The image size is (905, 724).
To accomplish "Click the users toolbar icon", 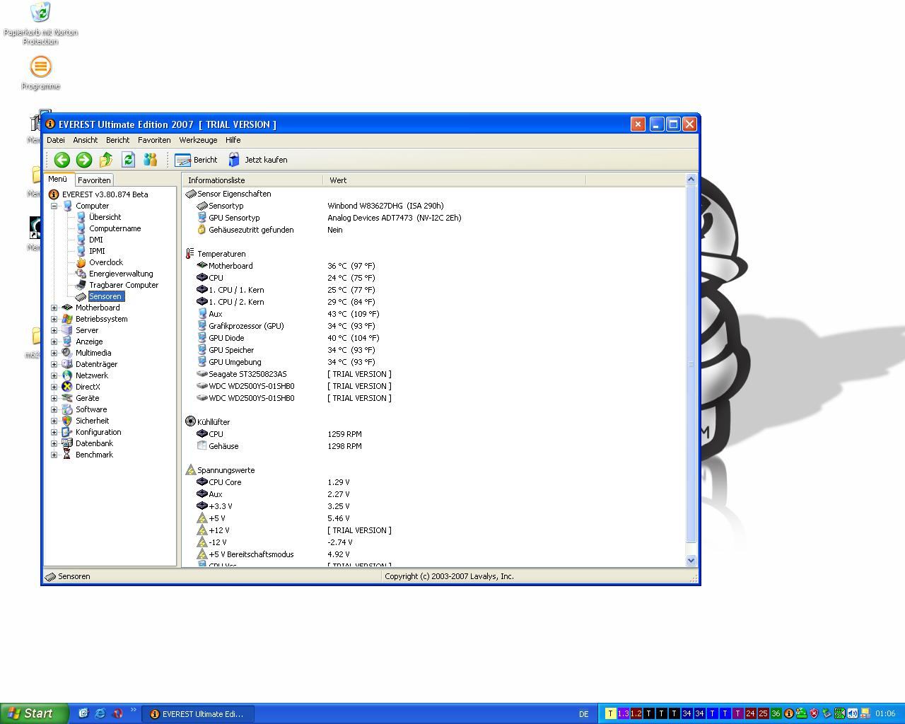I will pyautogui.click(x=150, y=160).
